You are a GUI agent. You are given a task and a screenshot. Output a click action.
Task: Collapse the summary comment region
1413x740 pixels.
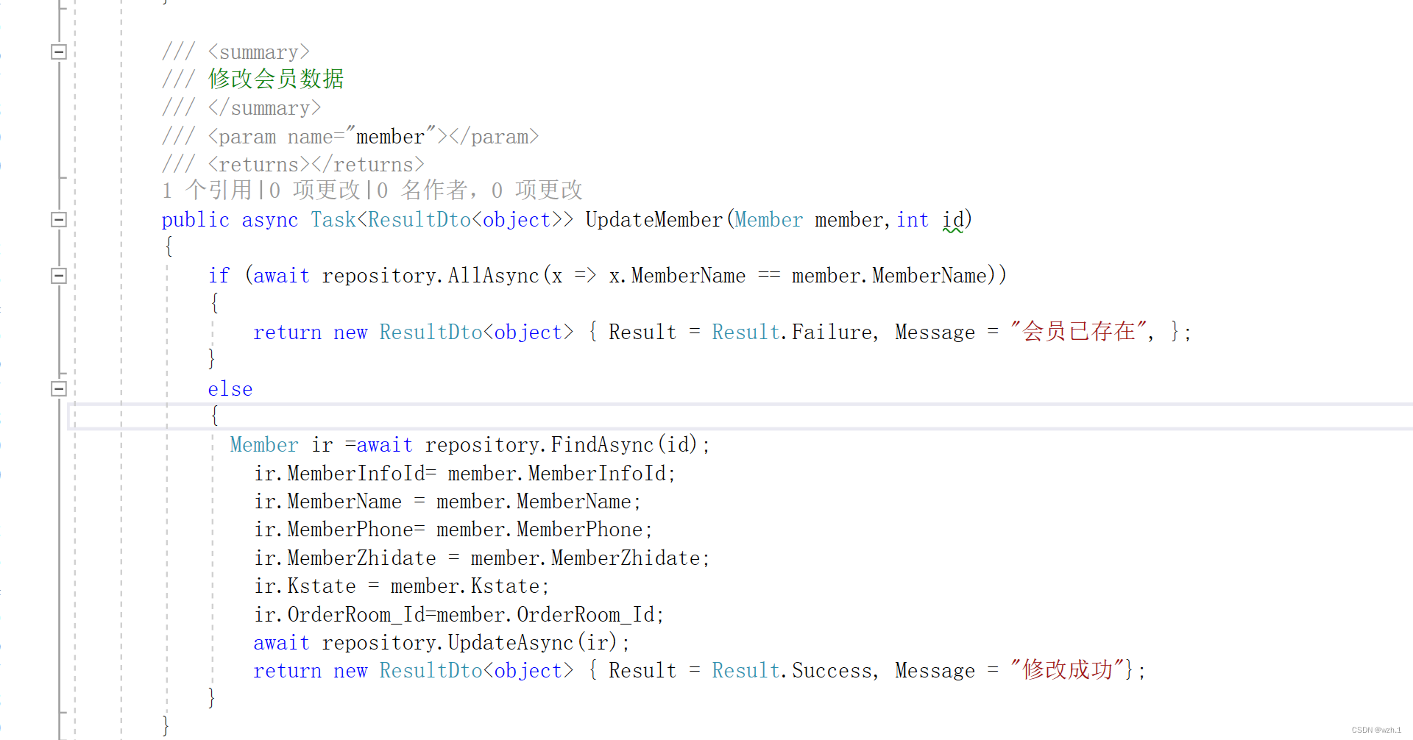tap(58, 51)
